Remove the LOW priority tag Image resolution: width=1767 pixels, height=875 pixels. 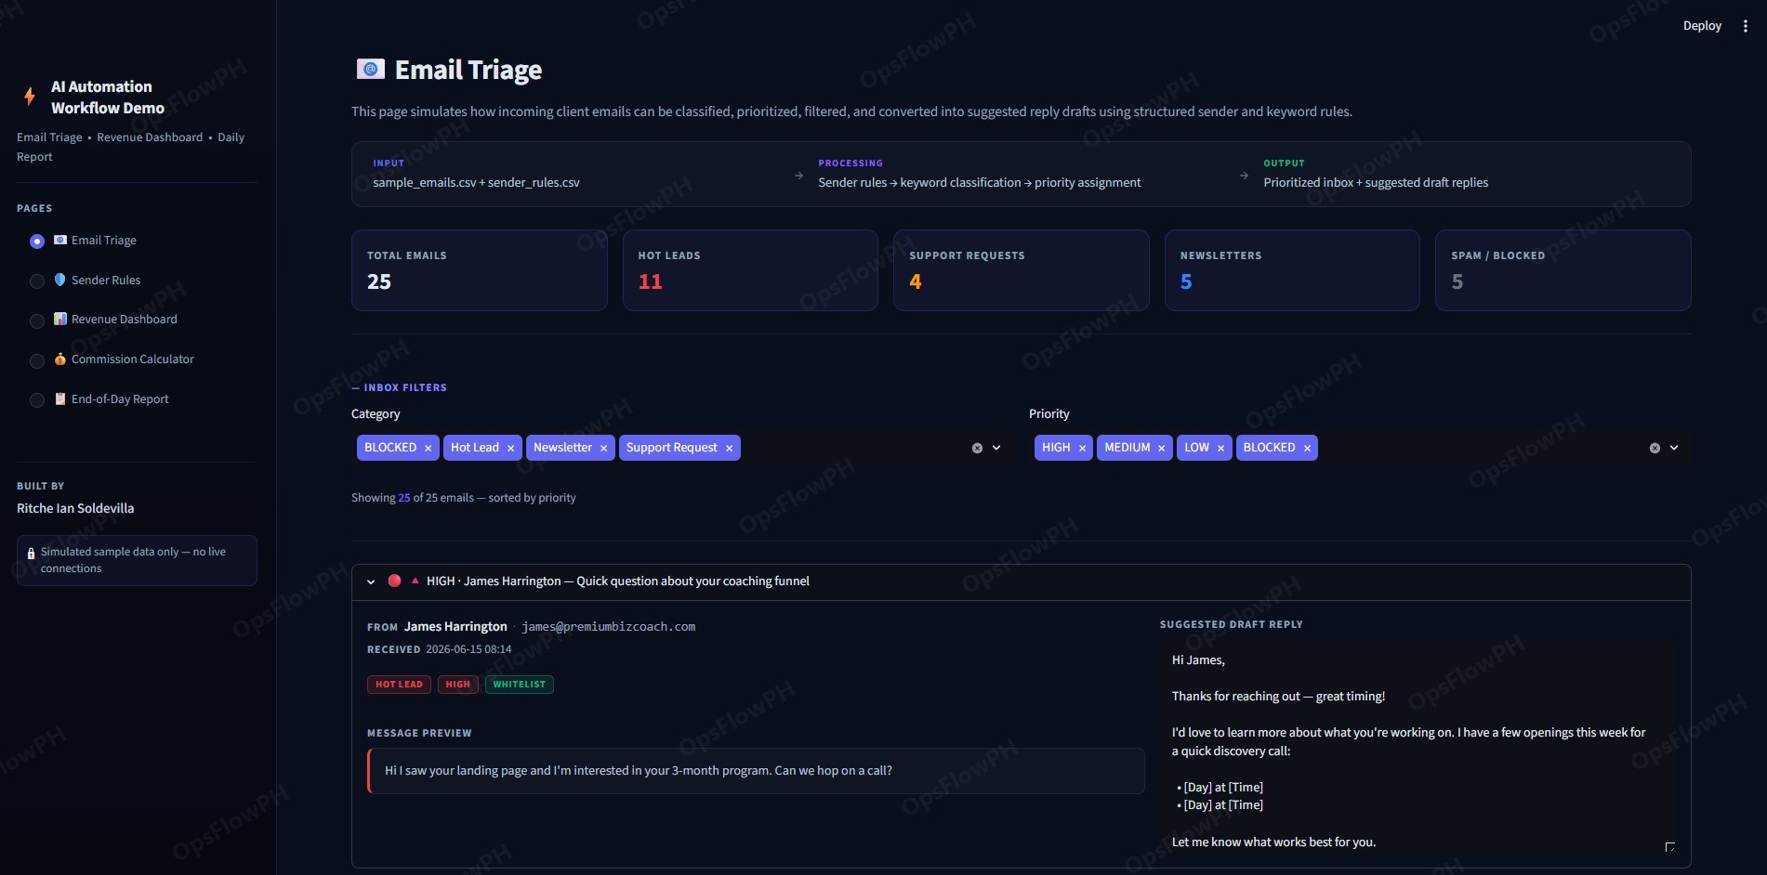pyautogui.click(x=1220, y=448)
